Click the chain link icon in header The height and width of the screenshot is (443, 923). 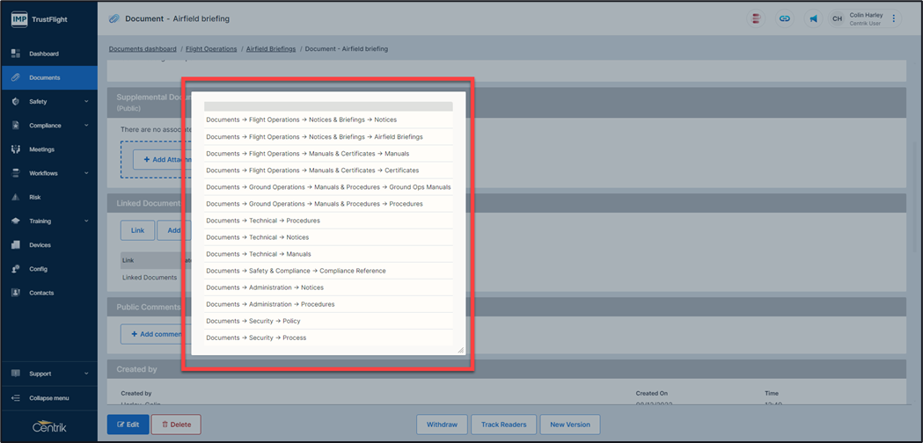coord(784,18)
